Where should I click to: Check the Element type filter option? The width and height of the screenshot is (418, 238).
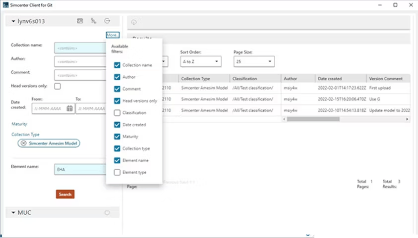[117, 172]
